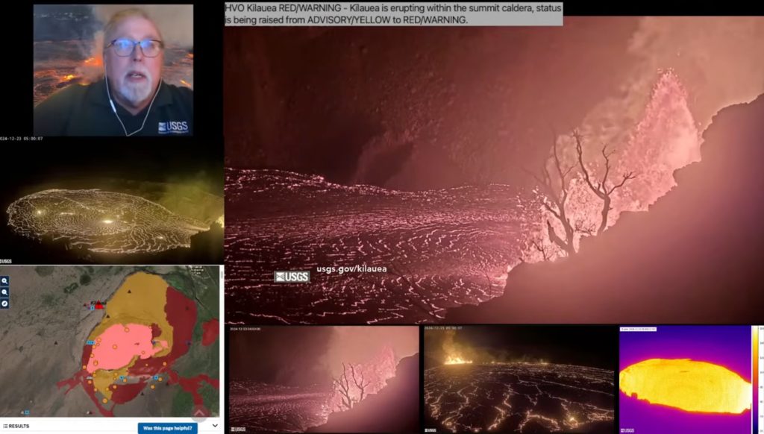Viewport: 764px width, 434px height.
Task: Click the compass reset icon on the map
Action: point(4,304)
